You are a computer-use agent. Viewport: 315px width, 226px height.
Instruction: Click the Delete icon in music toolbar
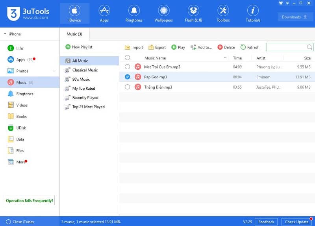pyautogui.click(x=226, y=47)
